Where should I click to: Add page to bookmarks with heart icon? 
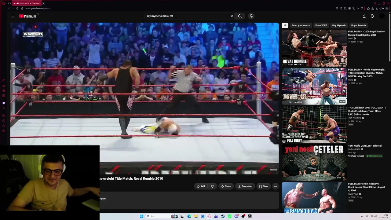point(362,9)
